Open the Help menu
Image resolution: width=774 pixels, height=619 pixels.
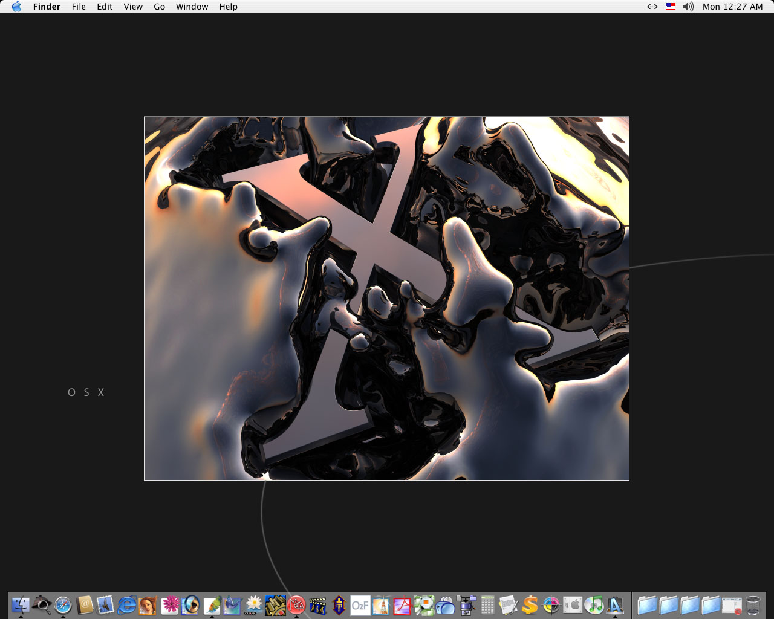click(x=228, y=7)
